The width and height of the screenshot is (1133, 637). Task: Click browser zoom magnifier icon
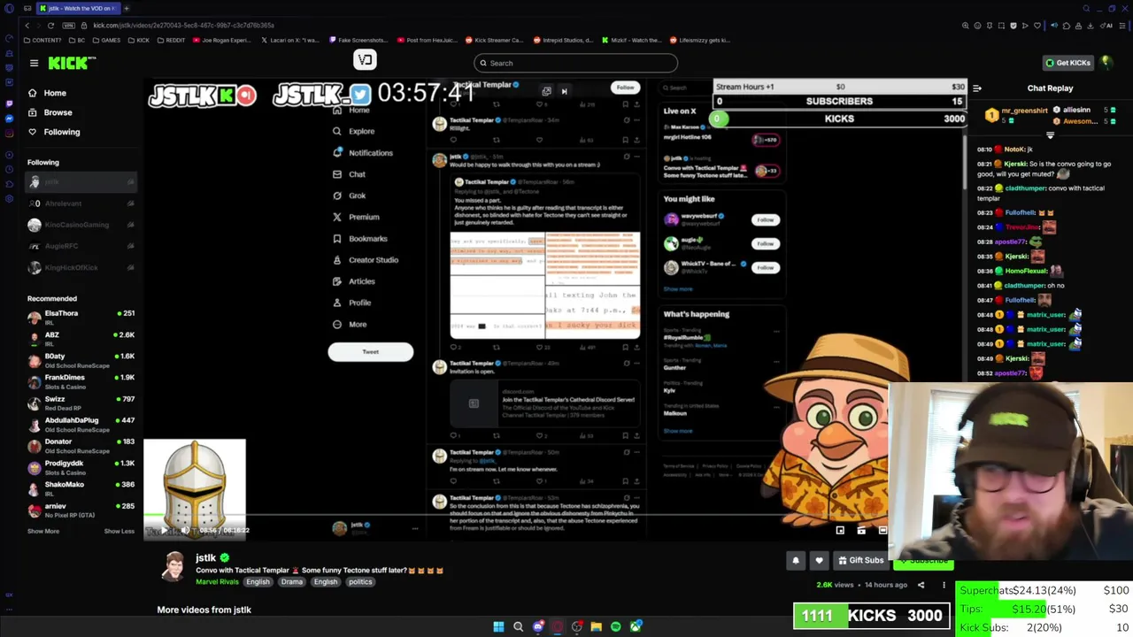tap(966, 26)
